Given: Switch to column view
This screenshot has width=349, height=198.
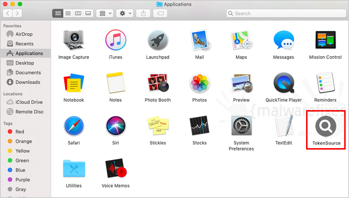Looking at the screenshot, I should point(78,13).
